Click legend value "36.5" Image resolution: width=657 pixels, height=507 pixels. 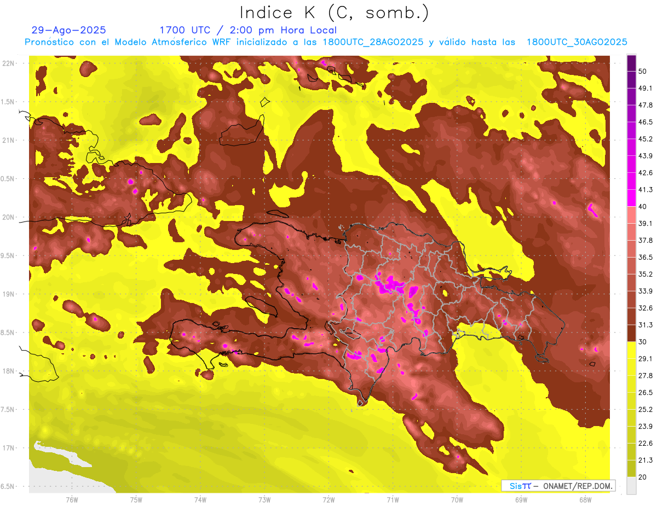point(645,257)
